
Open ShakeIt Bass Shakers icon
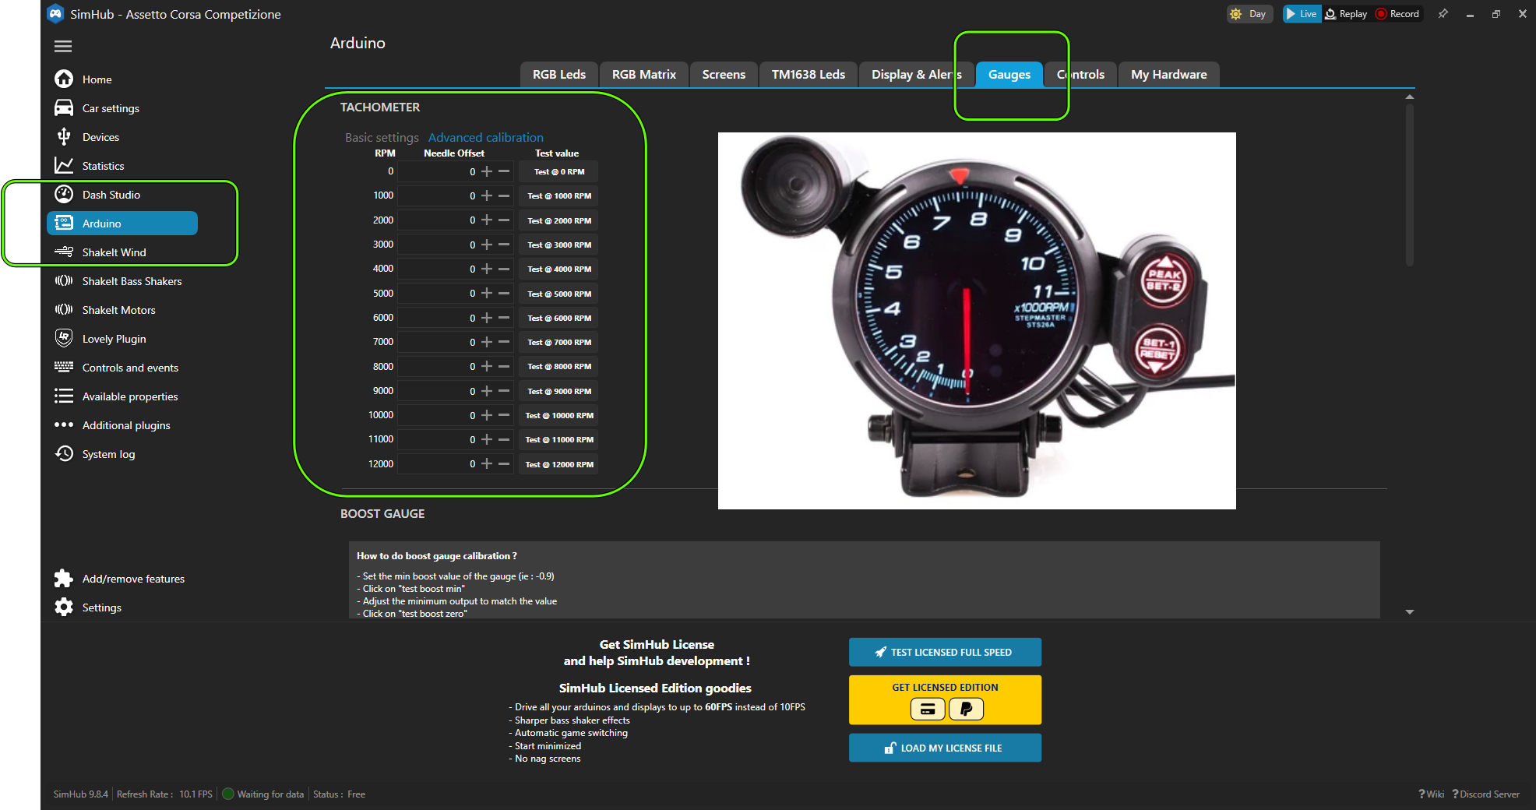click(64, 280)
